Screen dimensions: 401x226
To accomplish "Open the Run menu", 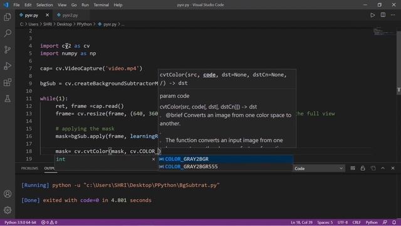I will click(85, 5).
